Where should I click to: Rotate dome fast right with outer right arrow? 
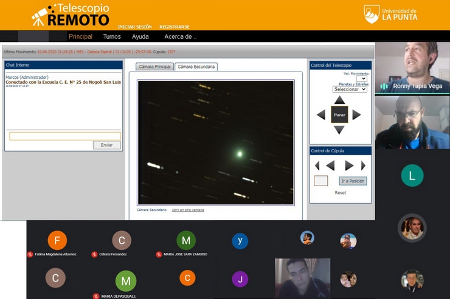point(363,166)
